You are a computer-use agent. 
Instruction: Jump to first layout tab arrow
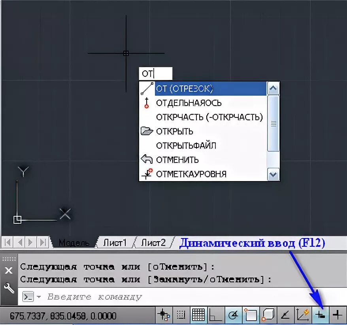(x=7, y=243)
